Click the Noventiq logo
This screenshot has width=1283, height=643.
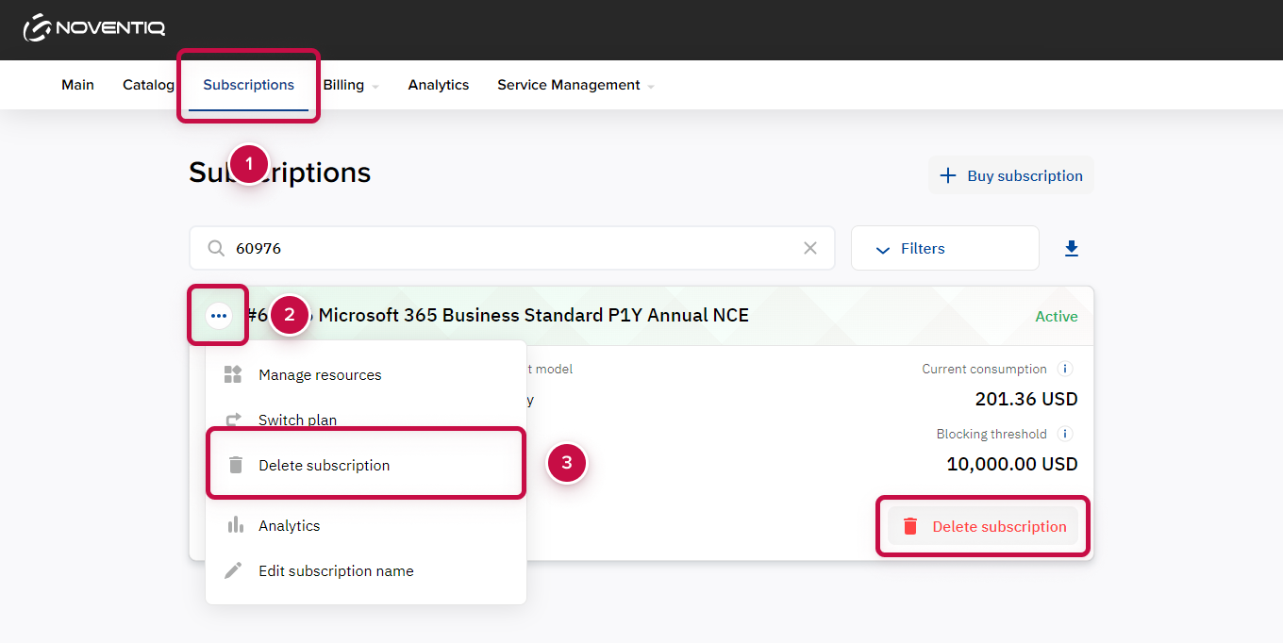(94, 28)
